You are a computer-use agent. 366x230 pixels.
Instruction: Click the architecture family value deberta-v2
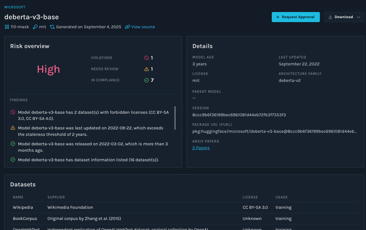(x=290, y=80)
